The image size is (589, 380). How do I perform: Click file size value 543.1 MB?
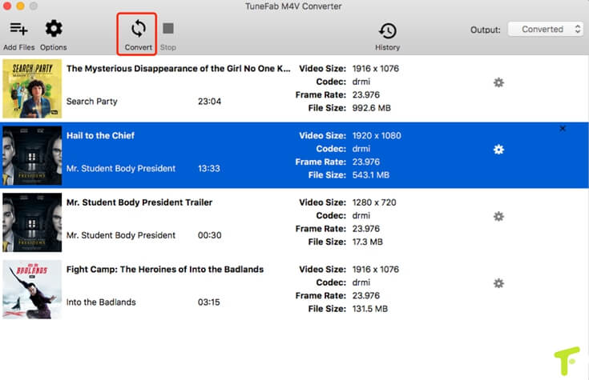(370, 175)
